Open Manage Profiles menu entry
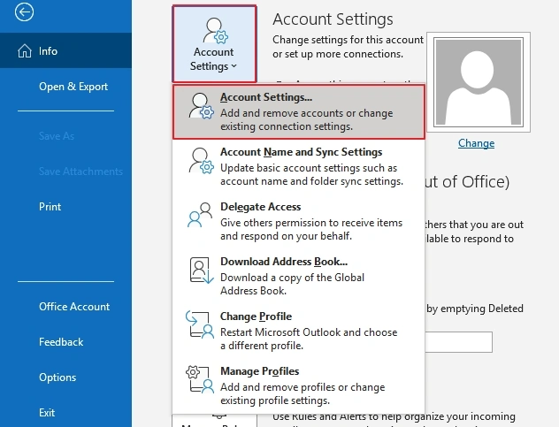This screenshot has width=559, height=427. 299,385
